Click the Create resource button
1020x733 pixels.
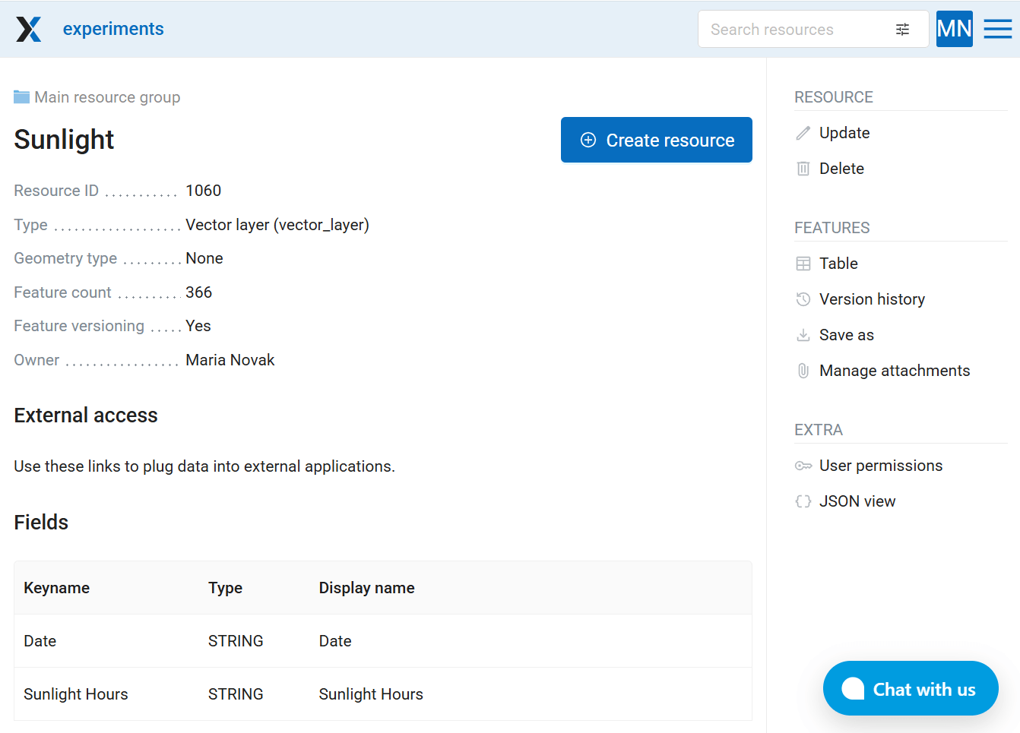pyautogui.click(x=657, y=140)
